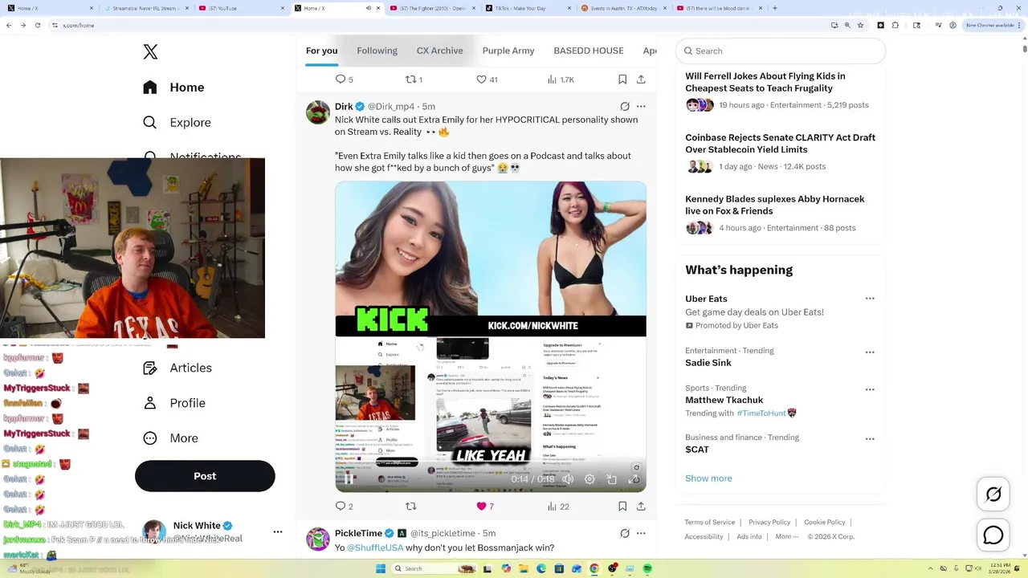Open the @ShuffleUSA mention link
This screenshot has height=578, width=1028.
coord(375,548)
